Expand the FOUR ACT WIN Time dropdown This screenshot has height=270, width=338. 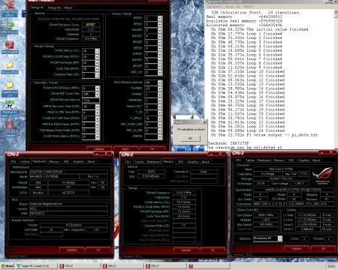click(97, 118)
